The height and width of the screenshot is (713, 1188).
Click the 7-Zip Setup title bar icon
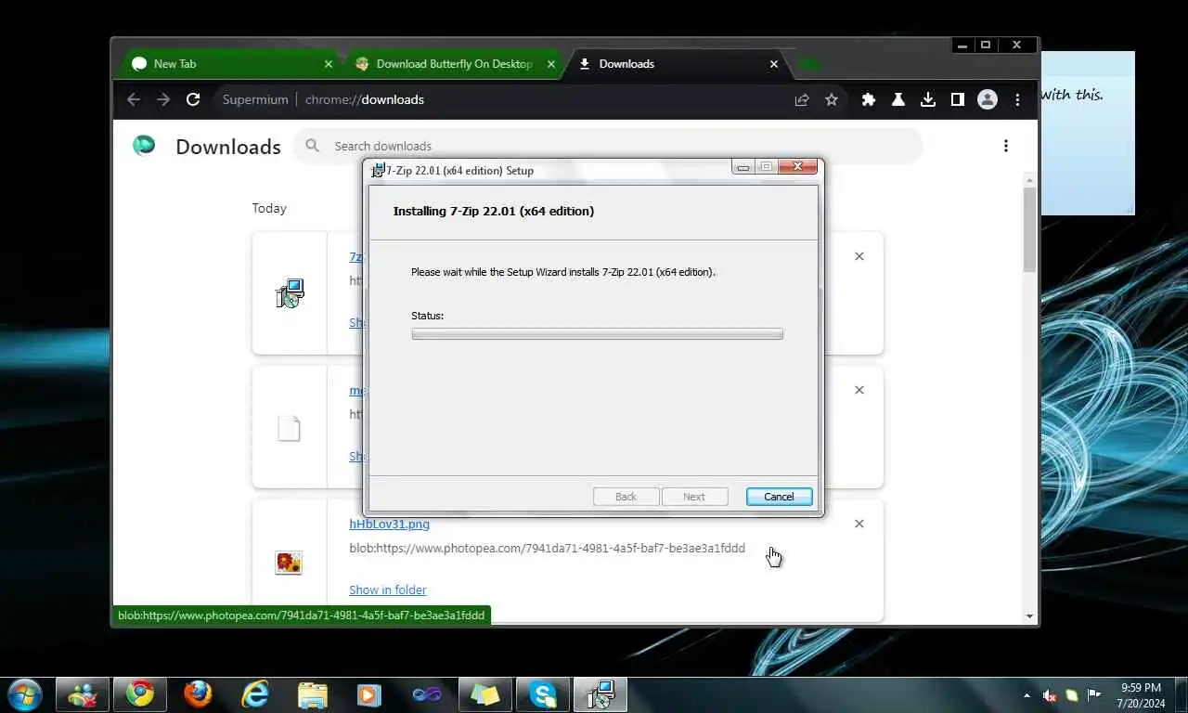click(x=378, y=170)
